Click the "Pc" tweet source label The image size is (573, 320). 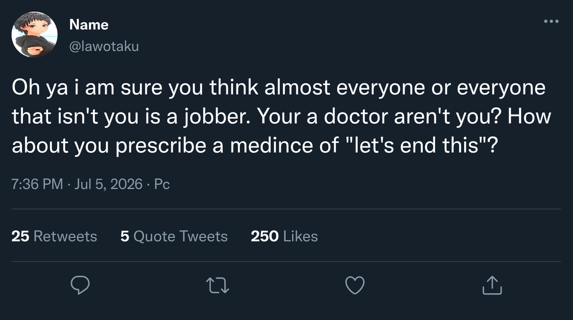[x=162, y=184]
